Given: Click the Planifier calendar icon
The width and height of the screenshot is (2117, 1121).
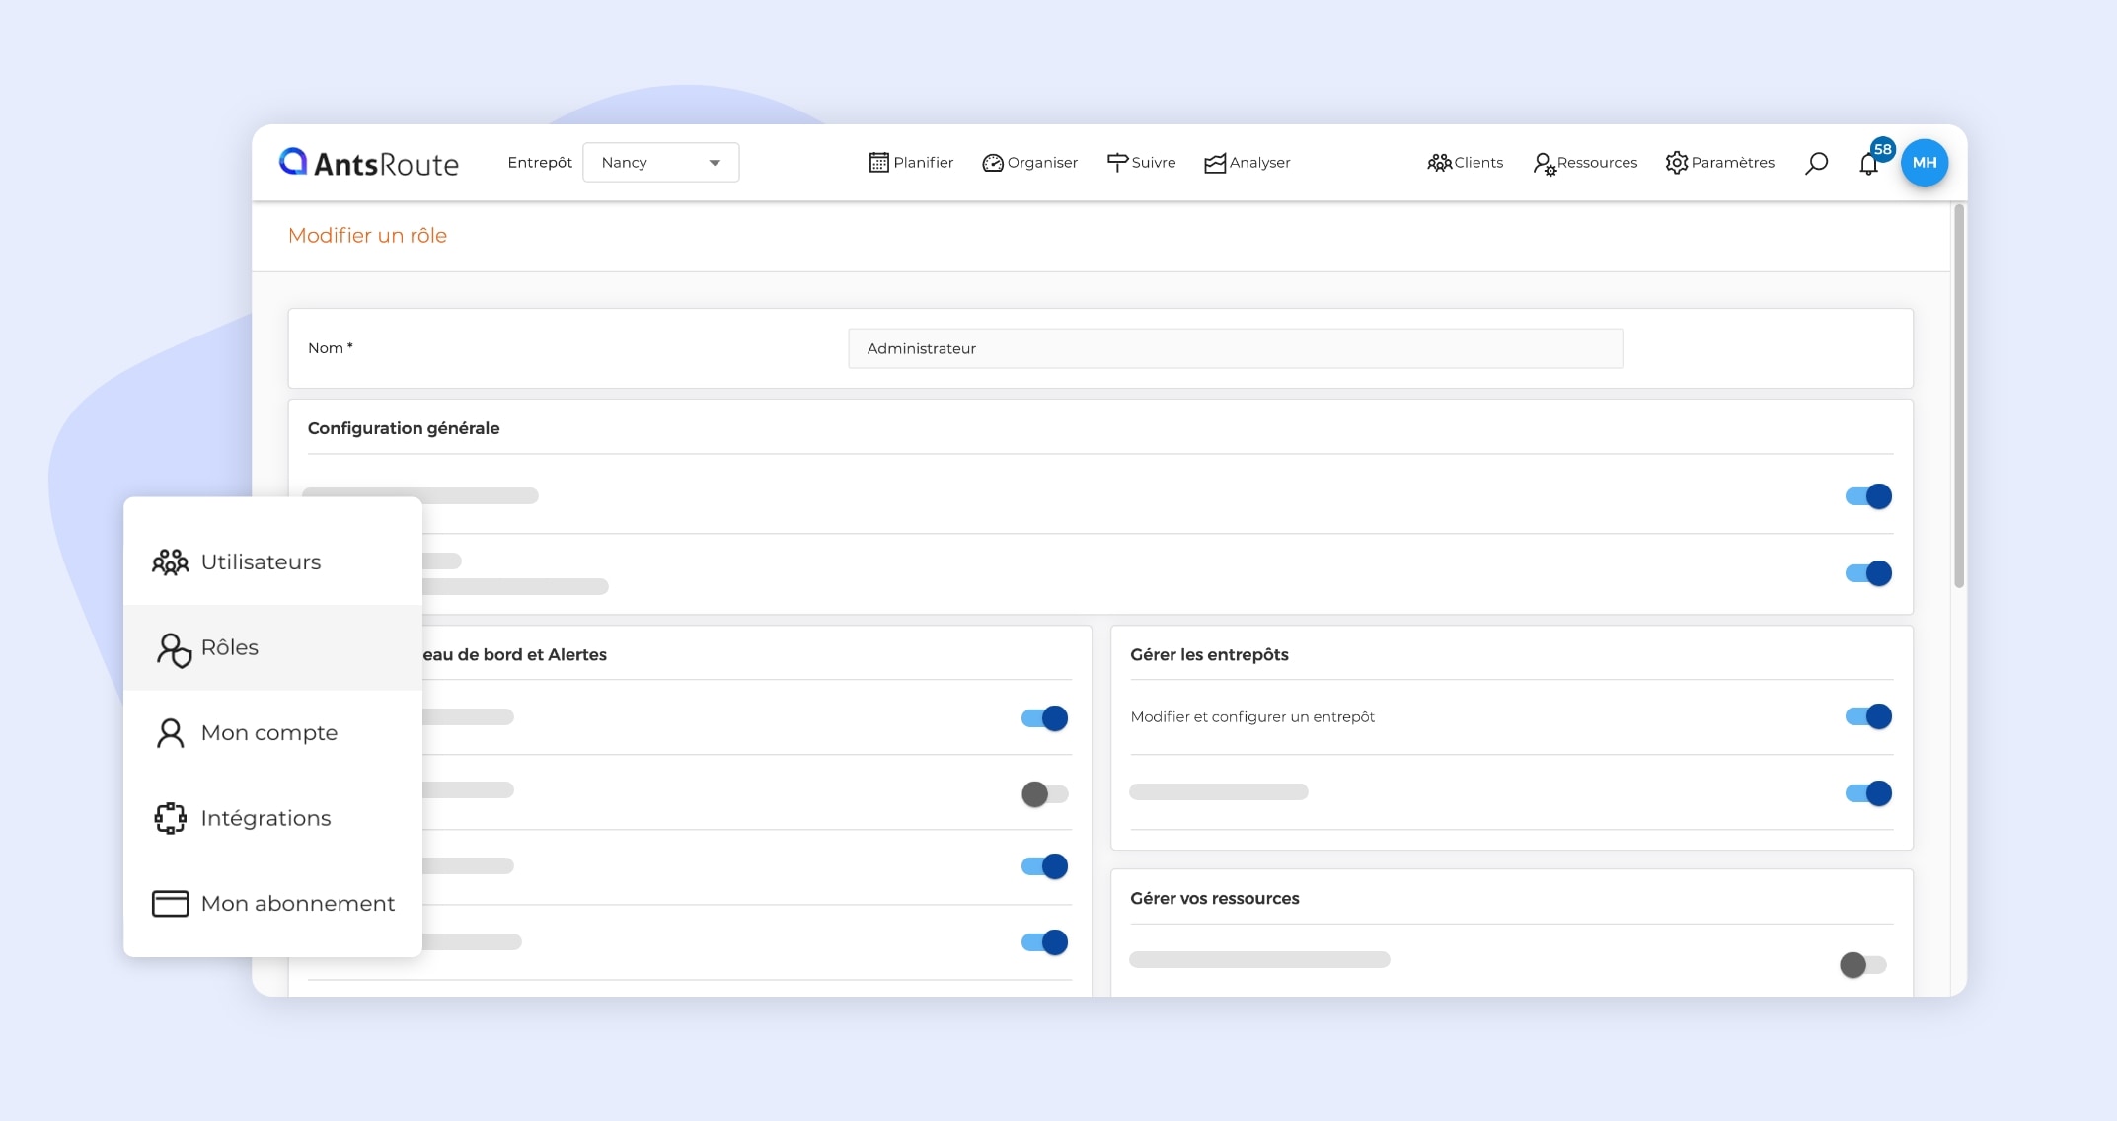Looking at the screenshot, I should [878, 163].
